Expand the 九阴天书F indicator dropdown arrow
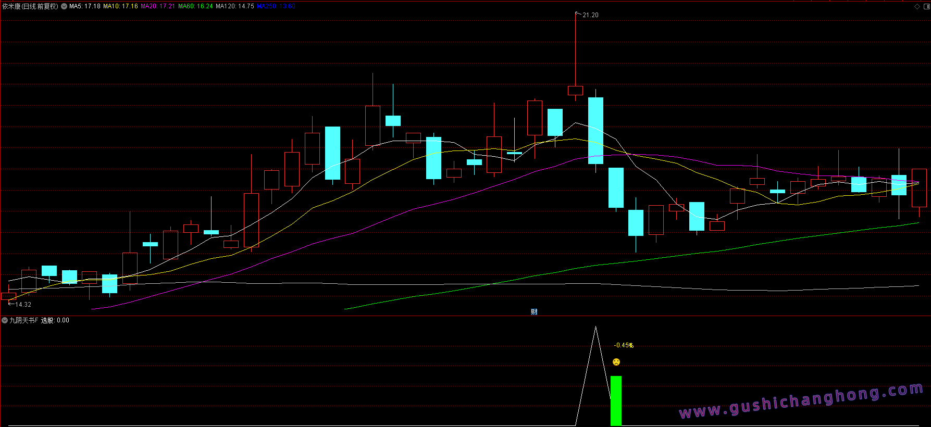Screen dimensions: 931x427 coord(5,320)
